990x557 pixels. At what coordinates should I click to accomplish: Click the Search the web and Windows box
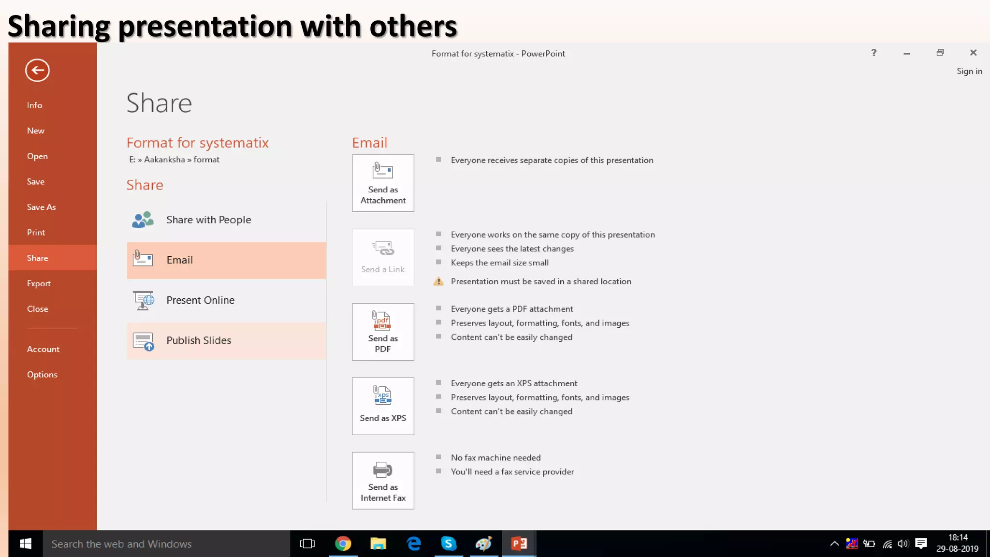click(166, 544)
